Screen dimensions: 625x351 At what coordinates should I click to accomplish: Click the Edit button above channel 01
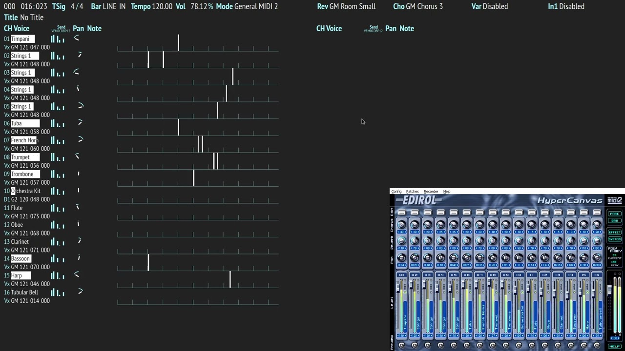pyautogui.click(x=402, y=212)
